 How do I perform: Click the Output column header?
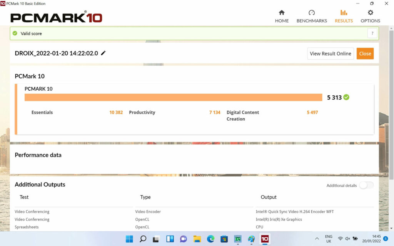click(x=269, y=197)
